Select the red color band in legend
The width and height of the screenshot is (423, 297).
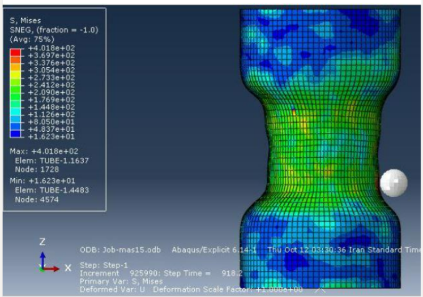15,52
